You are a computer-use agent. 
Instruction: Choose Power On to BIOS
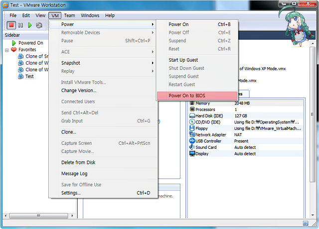point(186,96)
